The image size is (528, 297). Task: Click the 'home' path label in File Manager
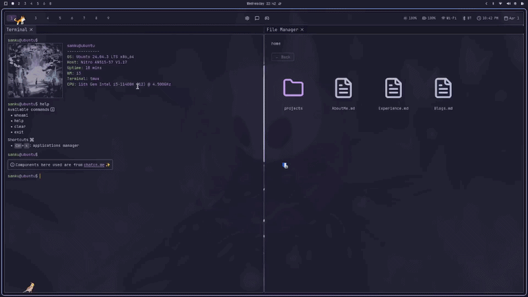[276, 44]
